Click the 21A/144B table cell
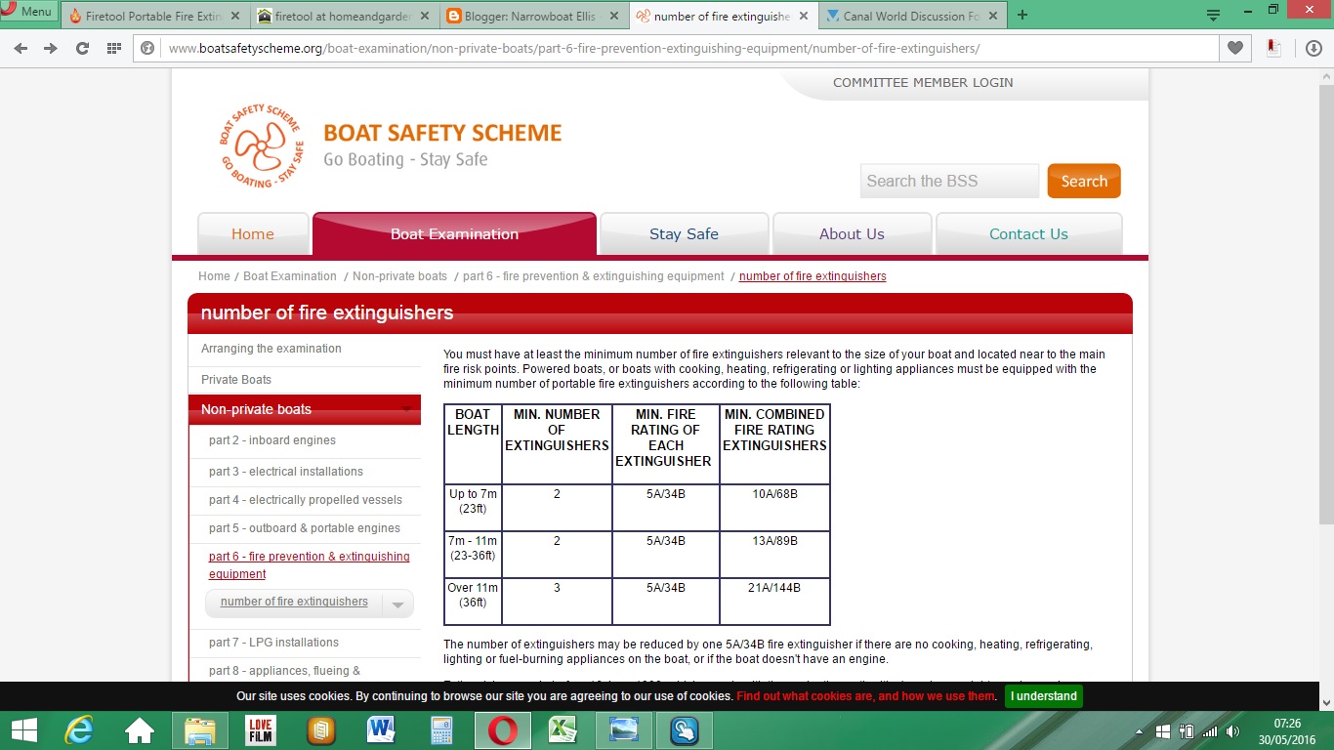Viewport: 1334px width, 750px height. point(774,602)
